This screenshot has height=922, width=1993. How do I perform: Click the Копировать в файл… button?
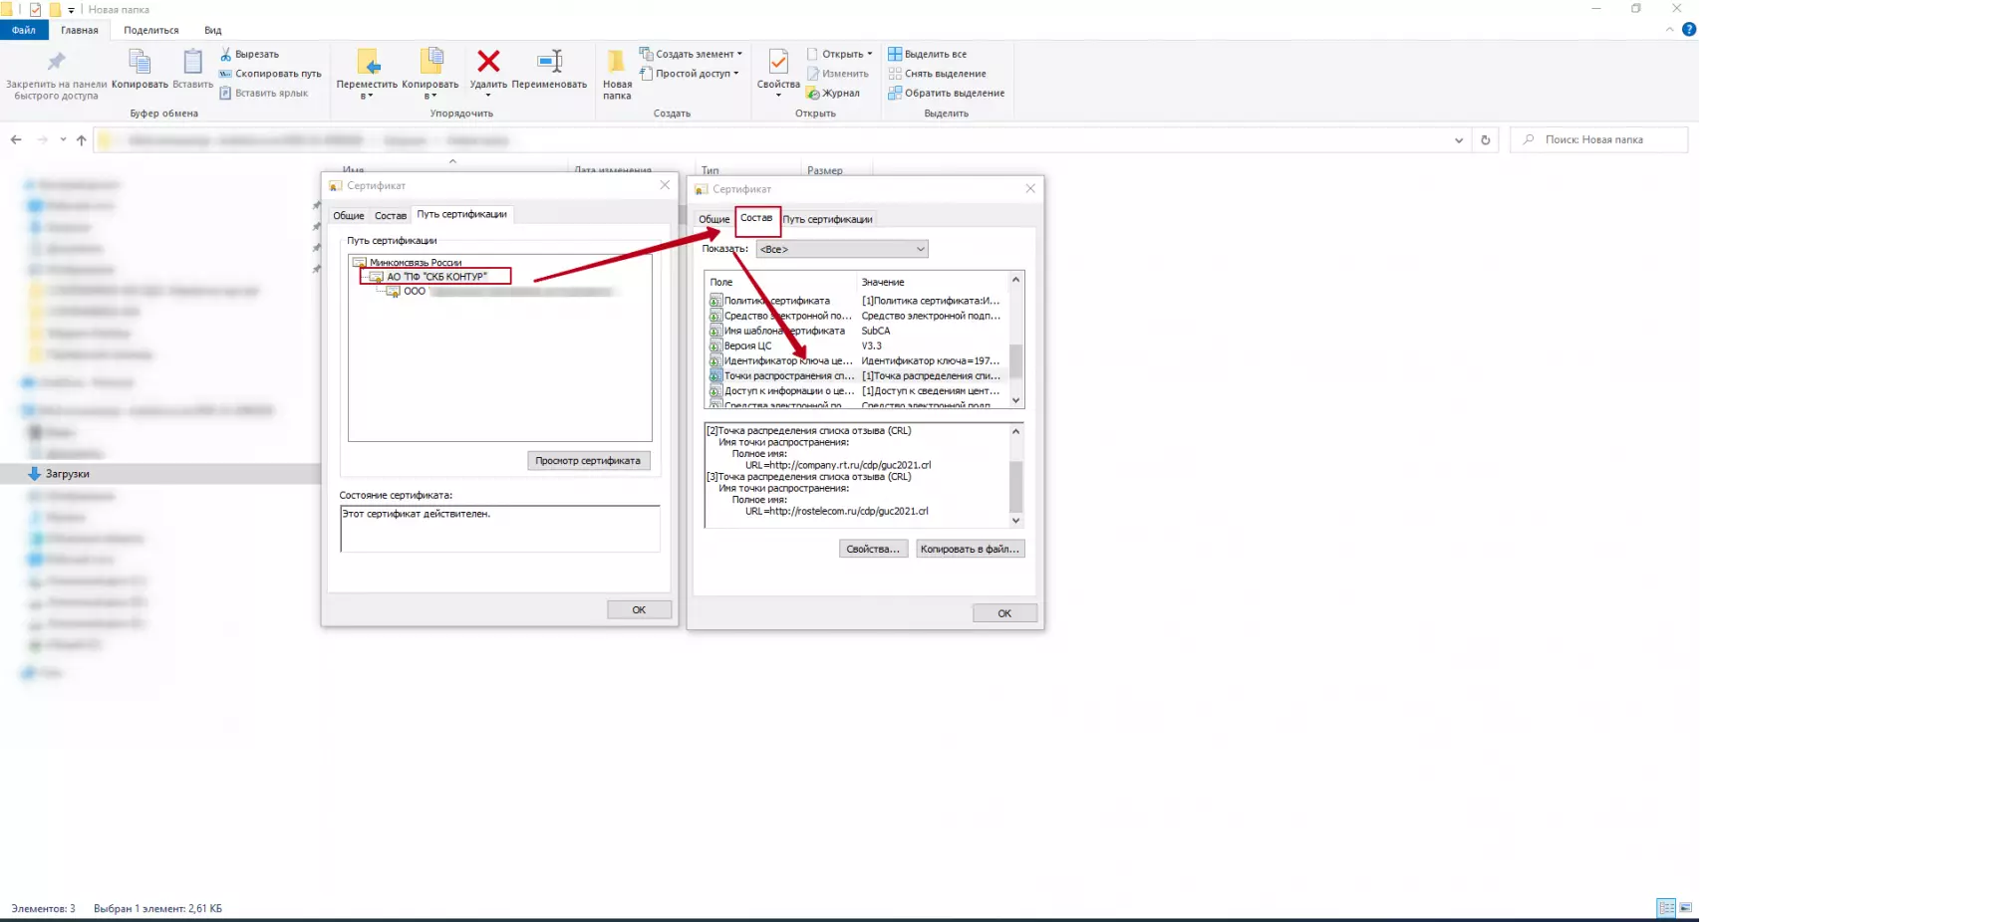970,549
